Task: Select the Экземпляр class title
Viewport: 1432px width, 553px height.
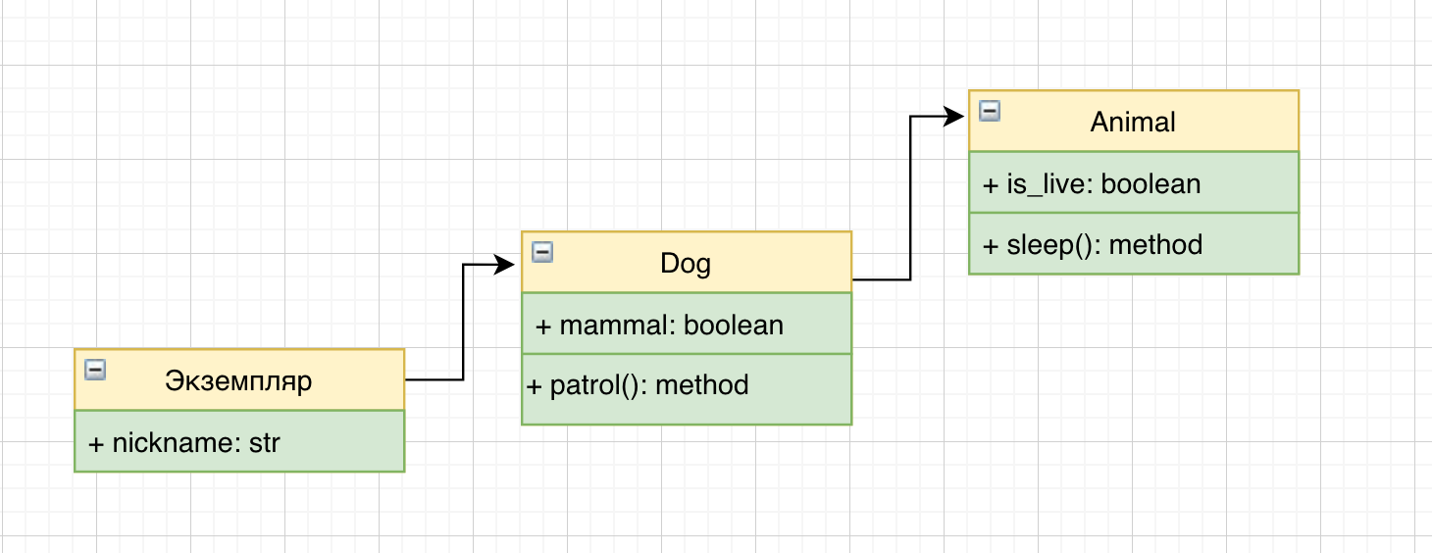Action: click(239, 380)
